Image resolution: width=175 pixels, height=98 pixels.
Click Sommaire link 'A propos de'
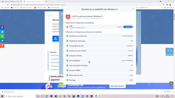(55, 63)
